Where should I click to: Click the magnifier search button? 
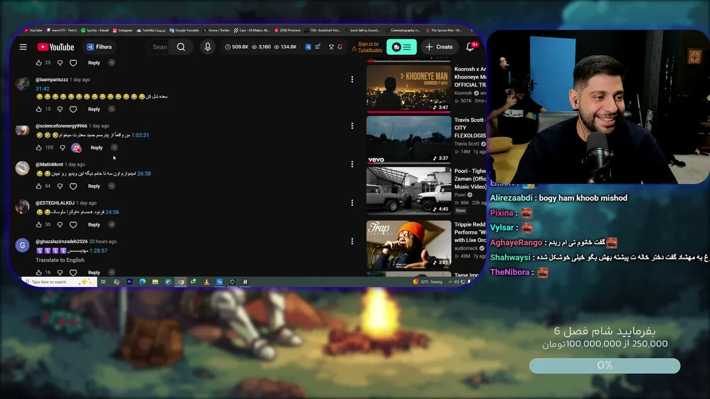coord(181,47)
